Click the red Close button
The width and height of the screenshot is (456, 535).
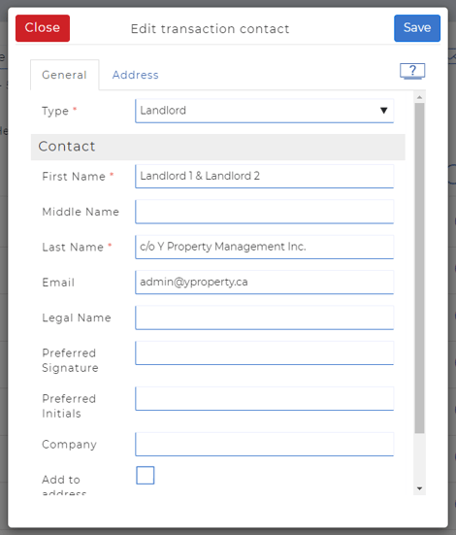[43, 28]
